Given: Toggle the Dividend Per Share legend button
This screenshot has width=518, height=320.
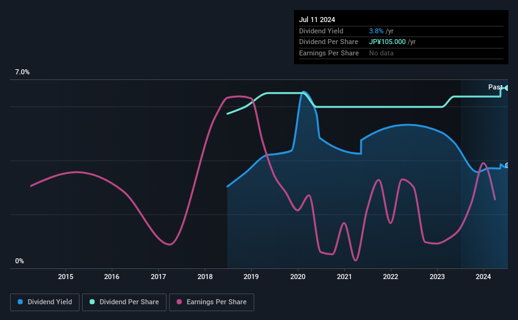Looking at the screenshot, I should [124, 302].
